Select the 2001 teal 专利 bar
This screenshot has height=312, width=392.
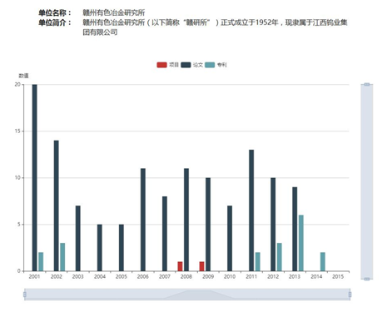point(41,262)
